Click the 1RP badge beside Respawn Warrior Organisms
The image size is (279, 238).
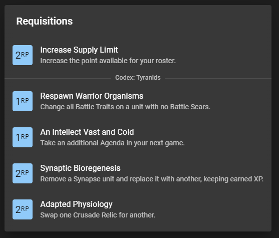[23, 101]
